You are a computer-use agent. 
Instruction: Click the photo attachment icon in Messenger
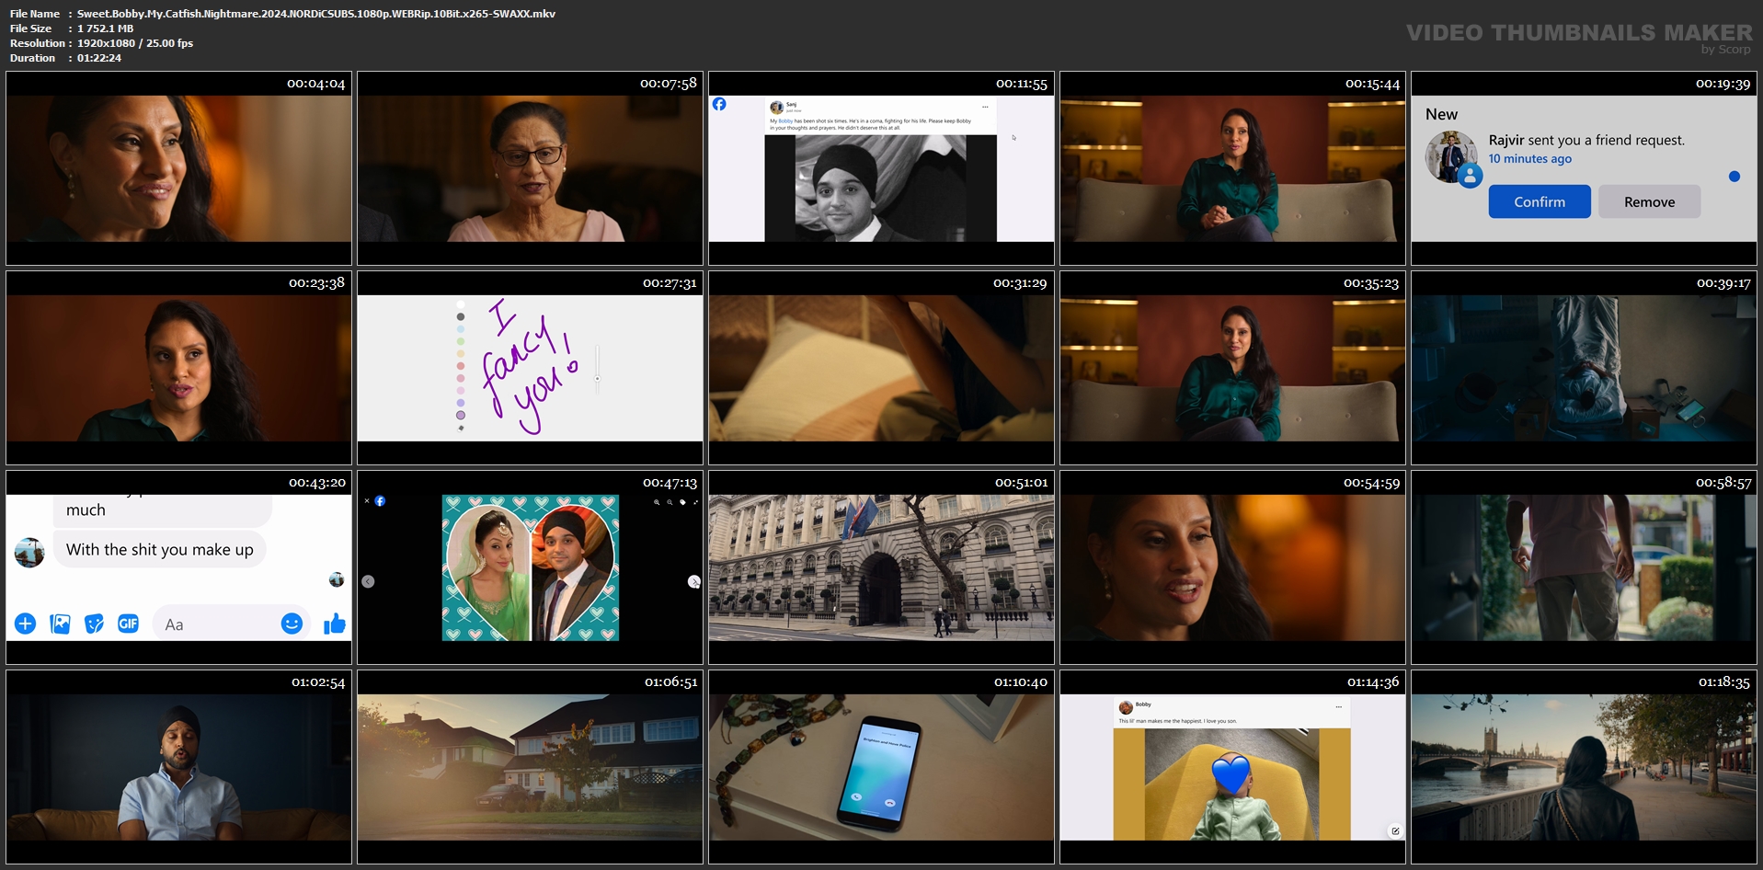coord(60,624)
